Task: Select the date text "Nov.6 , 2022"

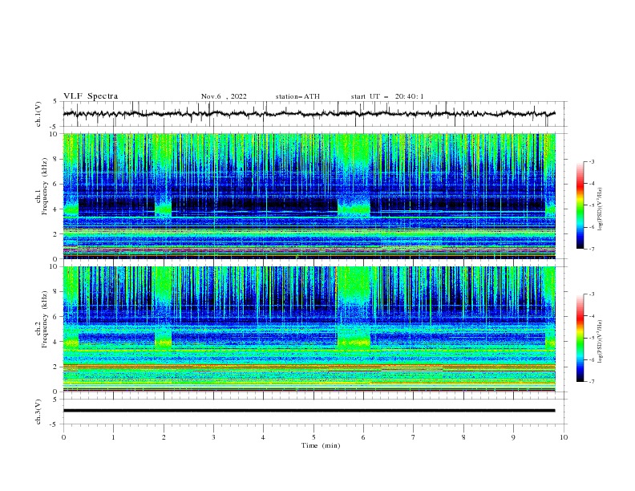Action: click(224, 96)
